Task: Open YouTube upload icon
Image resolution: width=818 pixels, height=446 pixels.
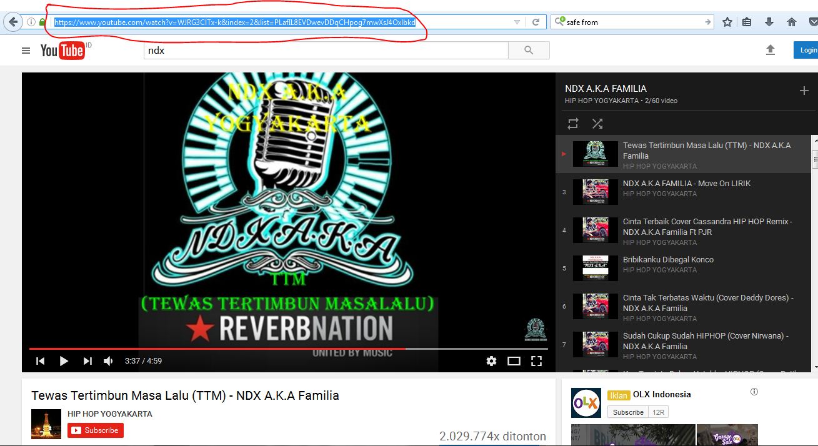Action: click(771, 50)
